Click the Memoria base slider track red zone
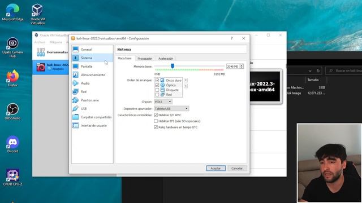The width and height of the screenshot is (362, 203). [211, 69]
